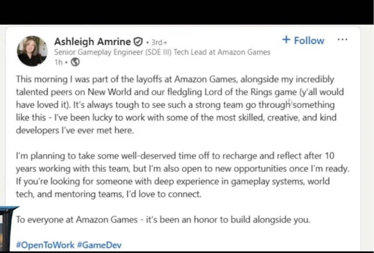This screenshot has height=253, width=374.
Task: Open the Ashleigh Amrine name link
Action: (92, 42)
